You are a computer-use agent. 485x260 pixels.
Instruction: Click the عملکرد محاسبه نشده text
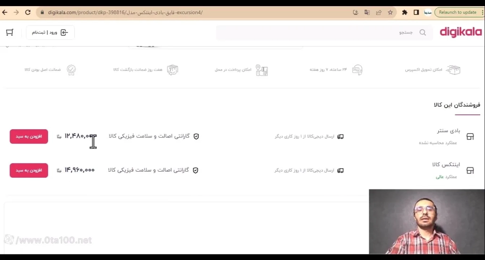click(x=438, y=143)
